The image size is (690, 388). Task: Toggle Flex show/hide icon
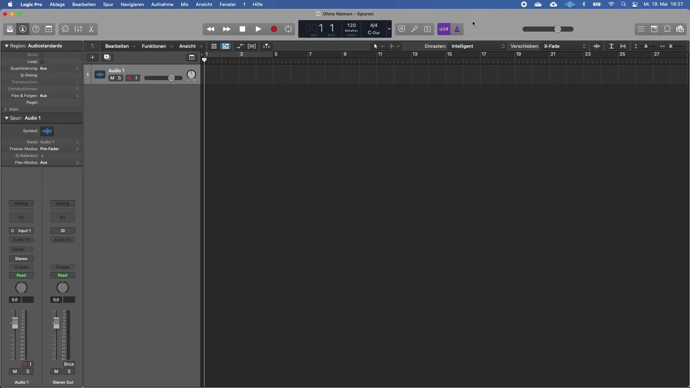click(x=252, y=46)
